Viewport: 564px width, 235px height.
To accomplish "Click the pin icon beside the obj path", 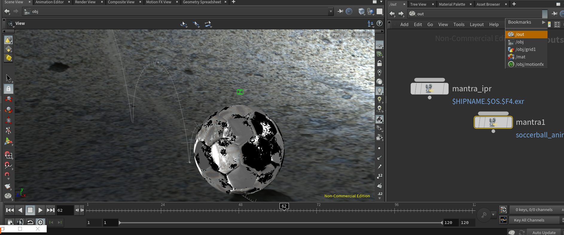I will tap(340, 11).
